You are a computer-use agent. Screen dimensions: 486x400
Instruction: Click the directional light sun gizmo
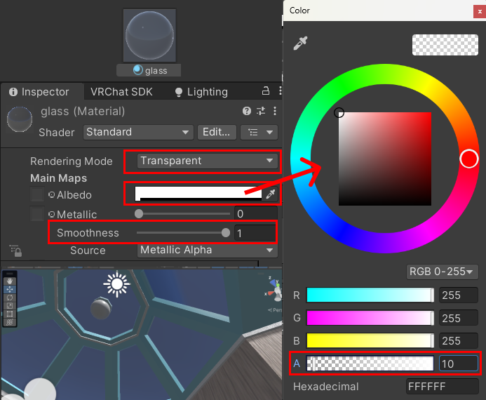tap(116, 284)
